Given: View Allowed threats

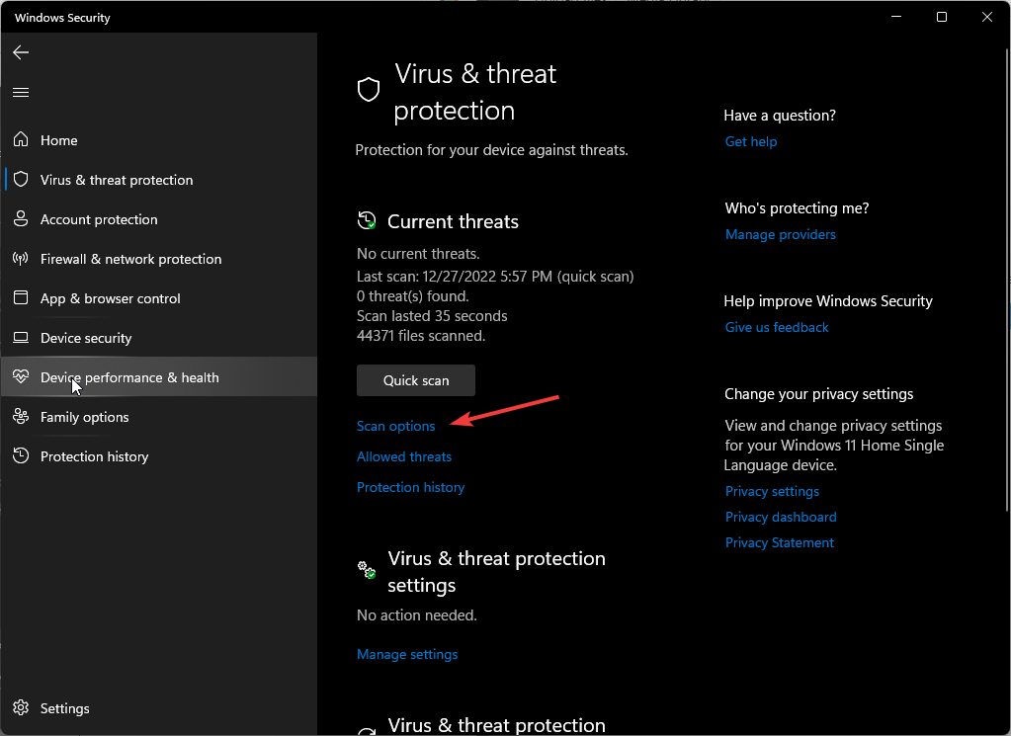Looking at the screenshot, I should pos(403,455).
